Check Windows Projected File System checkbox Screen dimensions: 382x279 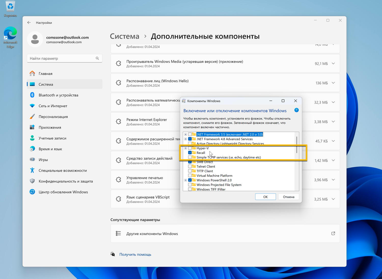[x=190, y=185]
